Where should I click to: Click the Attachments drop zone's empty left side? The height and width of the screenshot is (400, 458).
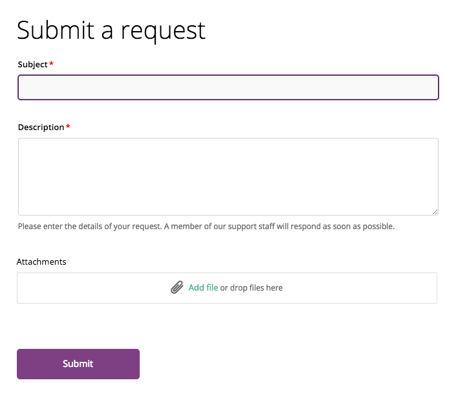coord(93,288)
